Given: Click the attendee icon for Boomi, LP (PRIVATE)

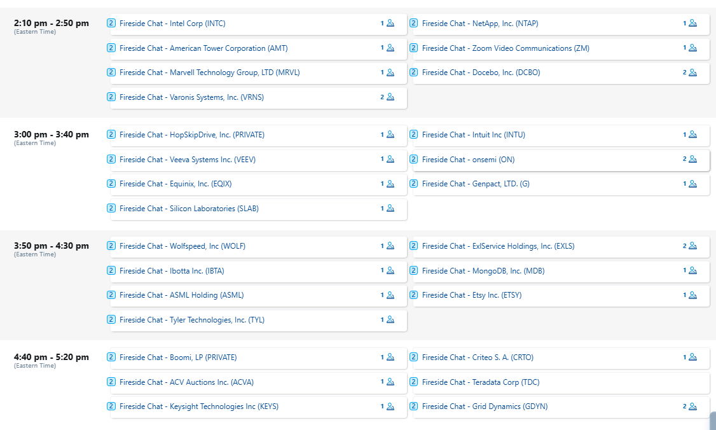Looking at the screenshot, I should 390,357.
